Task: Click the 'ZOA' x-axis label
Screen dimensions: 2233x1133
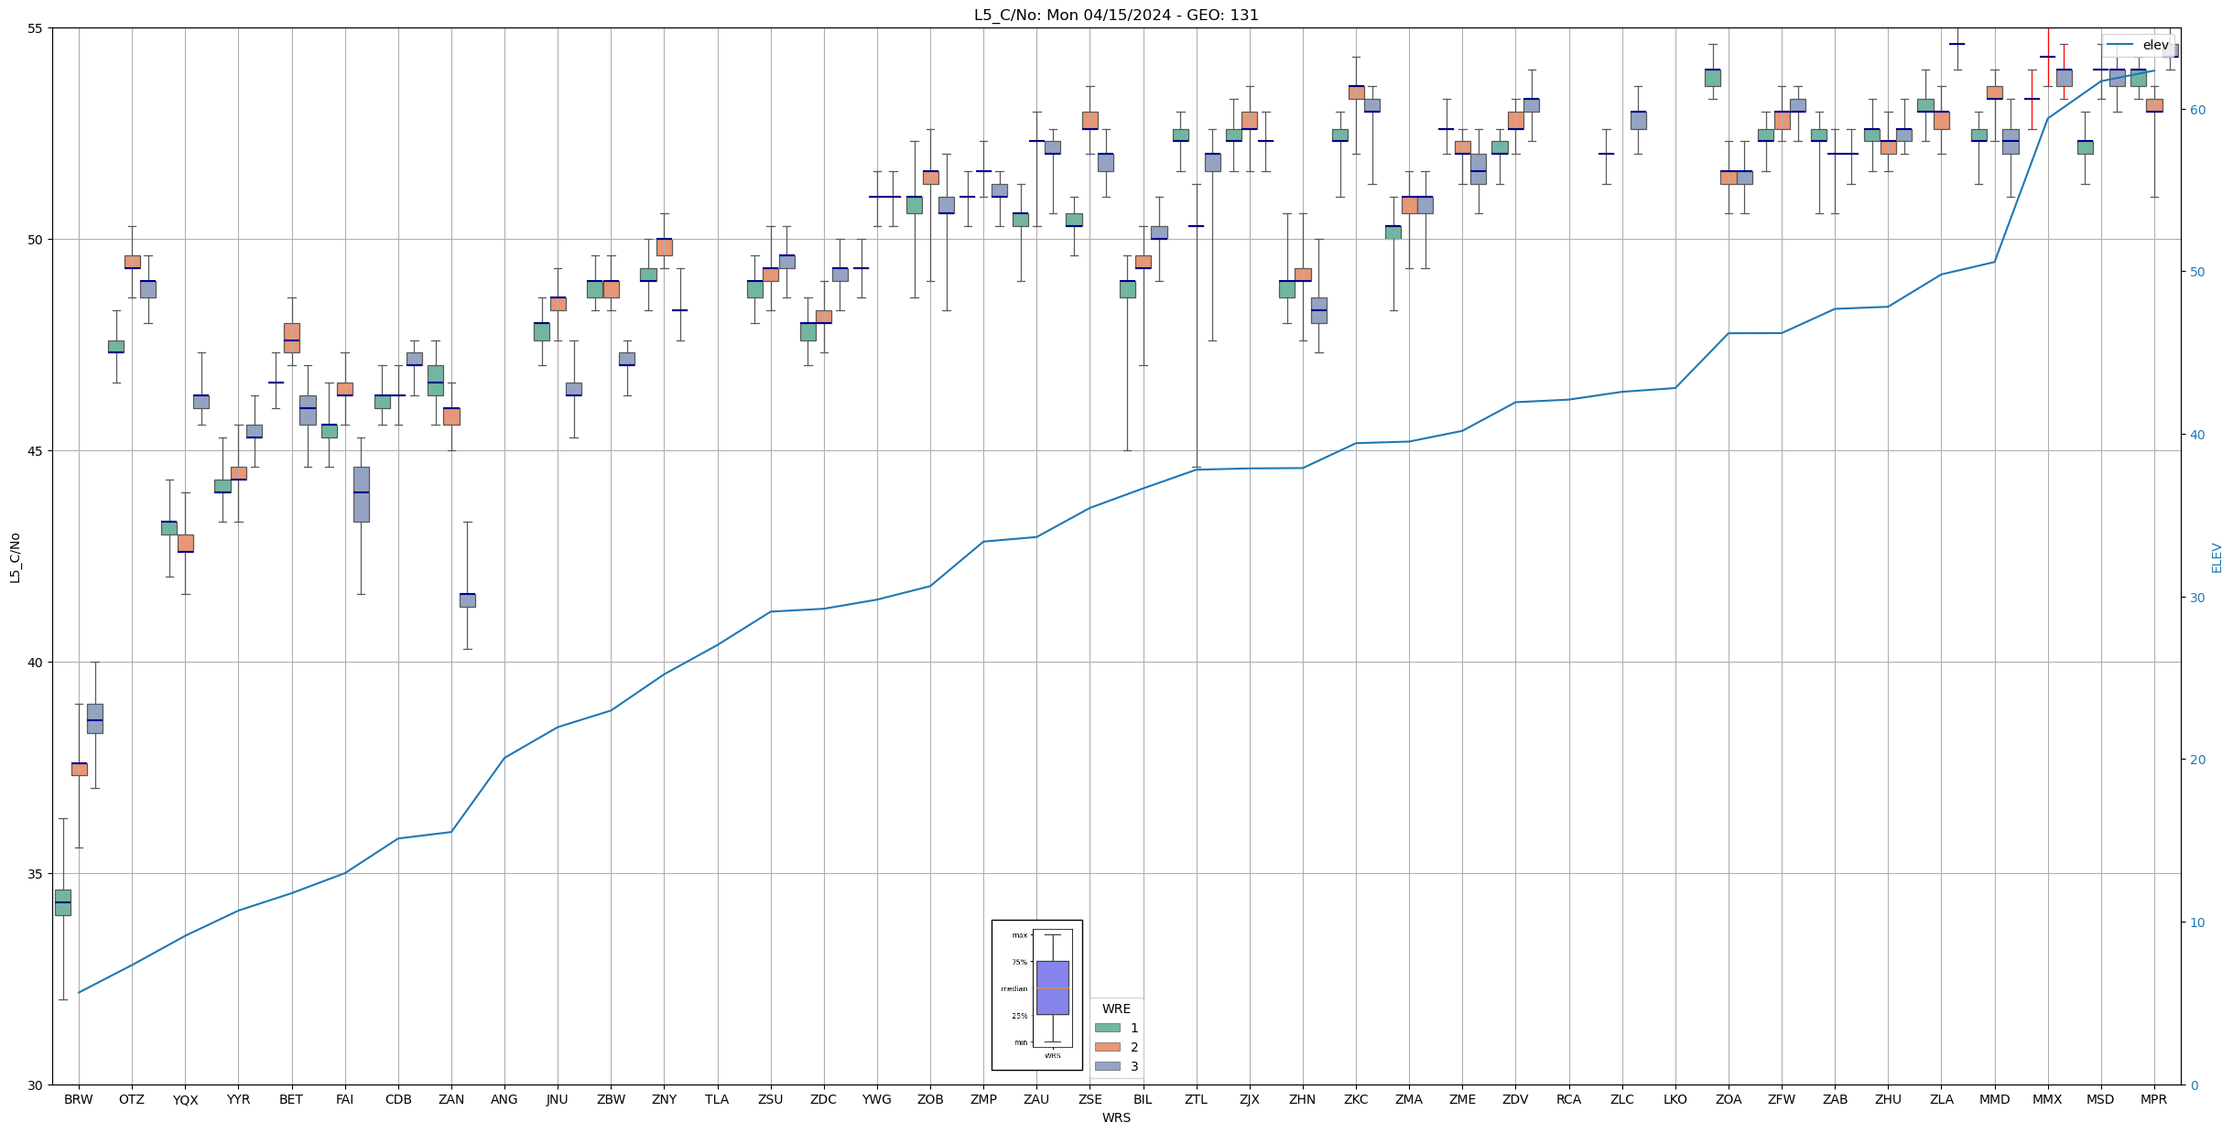Action: tap(1728, 1100)
